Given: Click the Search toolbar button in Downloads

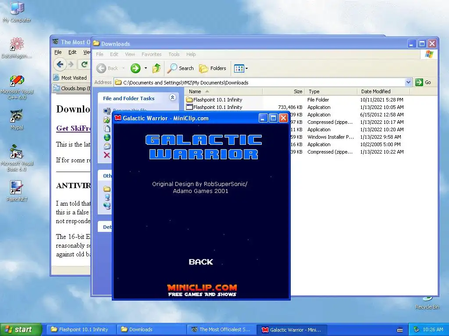Looking at the screenshot, I should [181, 68].
